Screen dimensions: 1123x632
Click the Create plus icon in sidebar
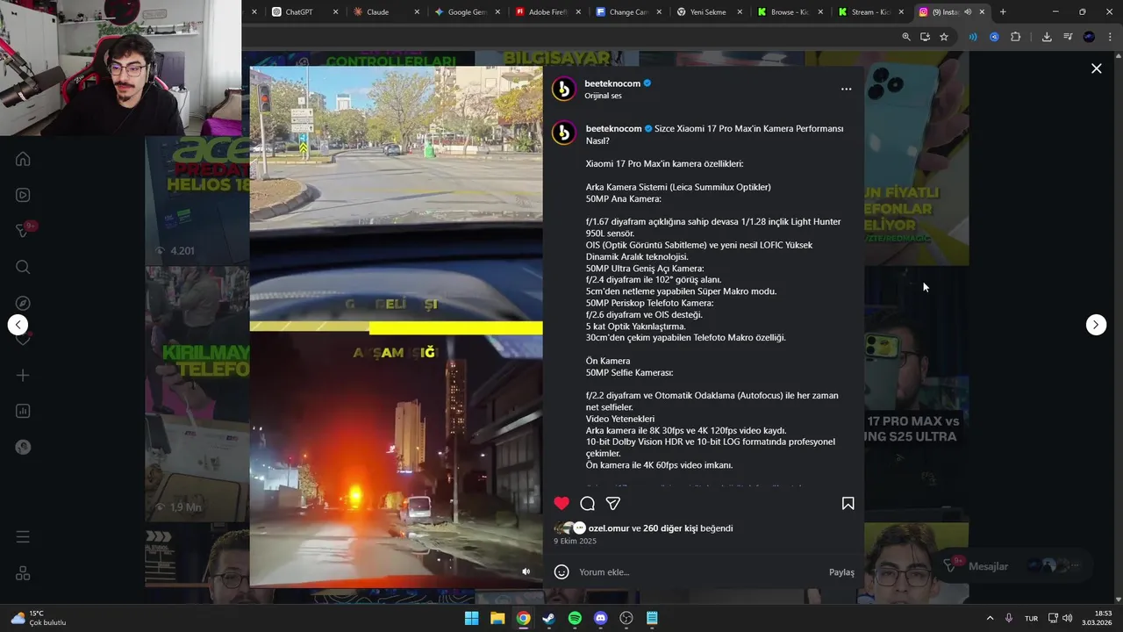23,375
